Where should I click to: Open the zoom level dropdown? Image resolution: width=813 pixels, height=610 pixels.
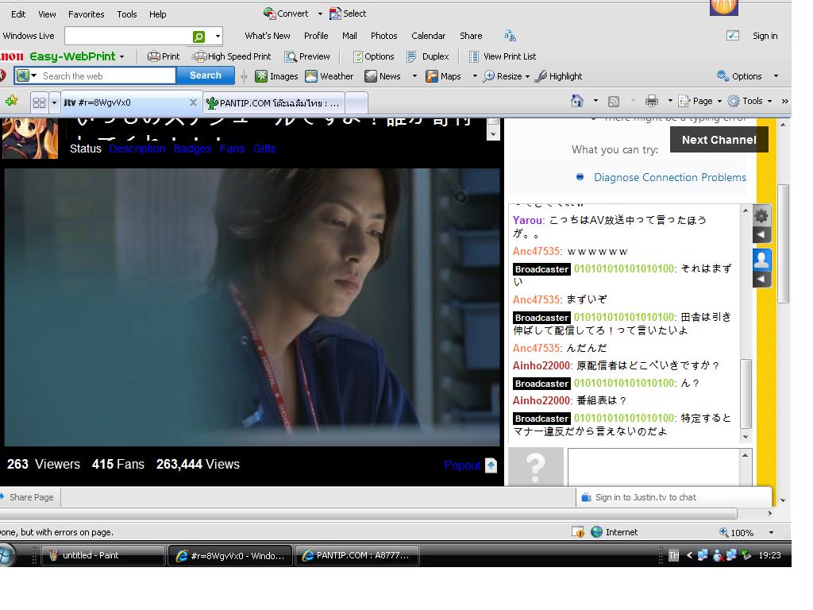click(771, 533)
